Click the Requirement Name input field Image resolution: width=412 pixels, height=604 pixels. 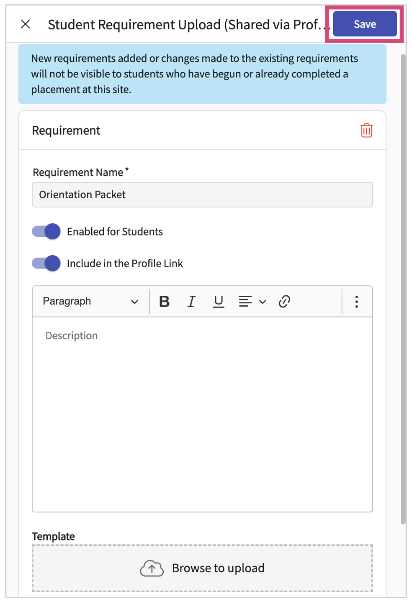coord(202,195)
